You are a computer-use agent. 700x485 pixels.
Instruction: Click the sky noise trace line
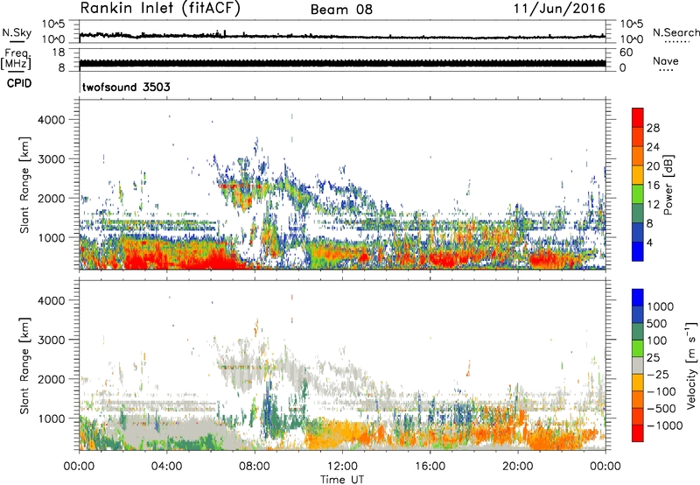click(342, 36)
